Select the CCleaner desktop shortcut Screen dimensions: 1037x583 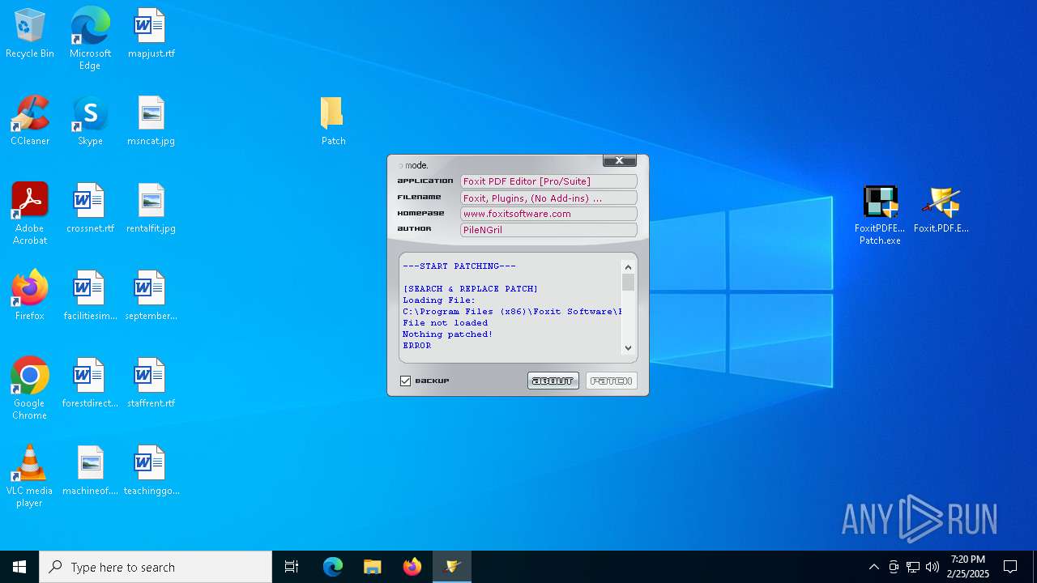point(29,121)
